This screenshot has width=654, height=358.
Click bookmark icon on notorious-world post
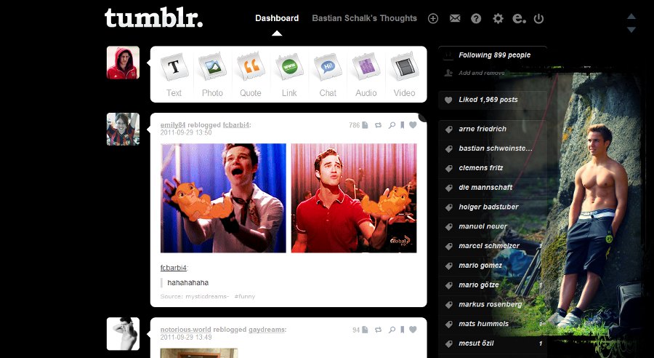tap(403, 330)
